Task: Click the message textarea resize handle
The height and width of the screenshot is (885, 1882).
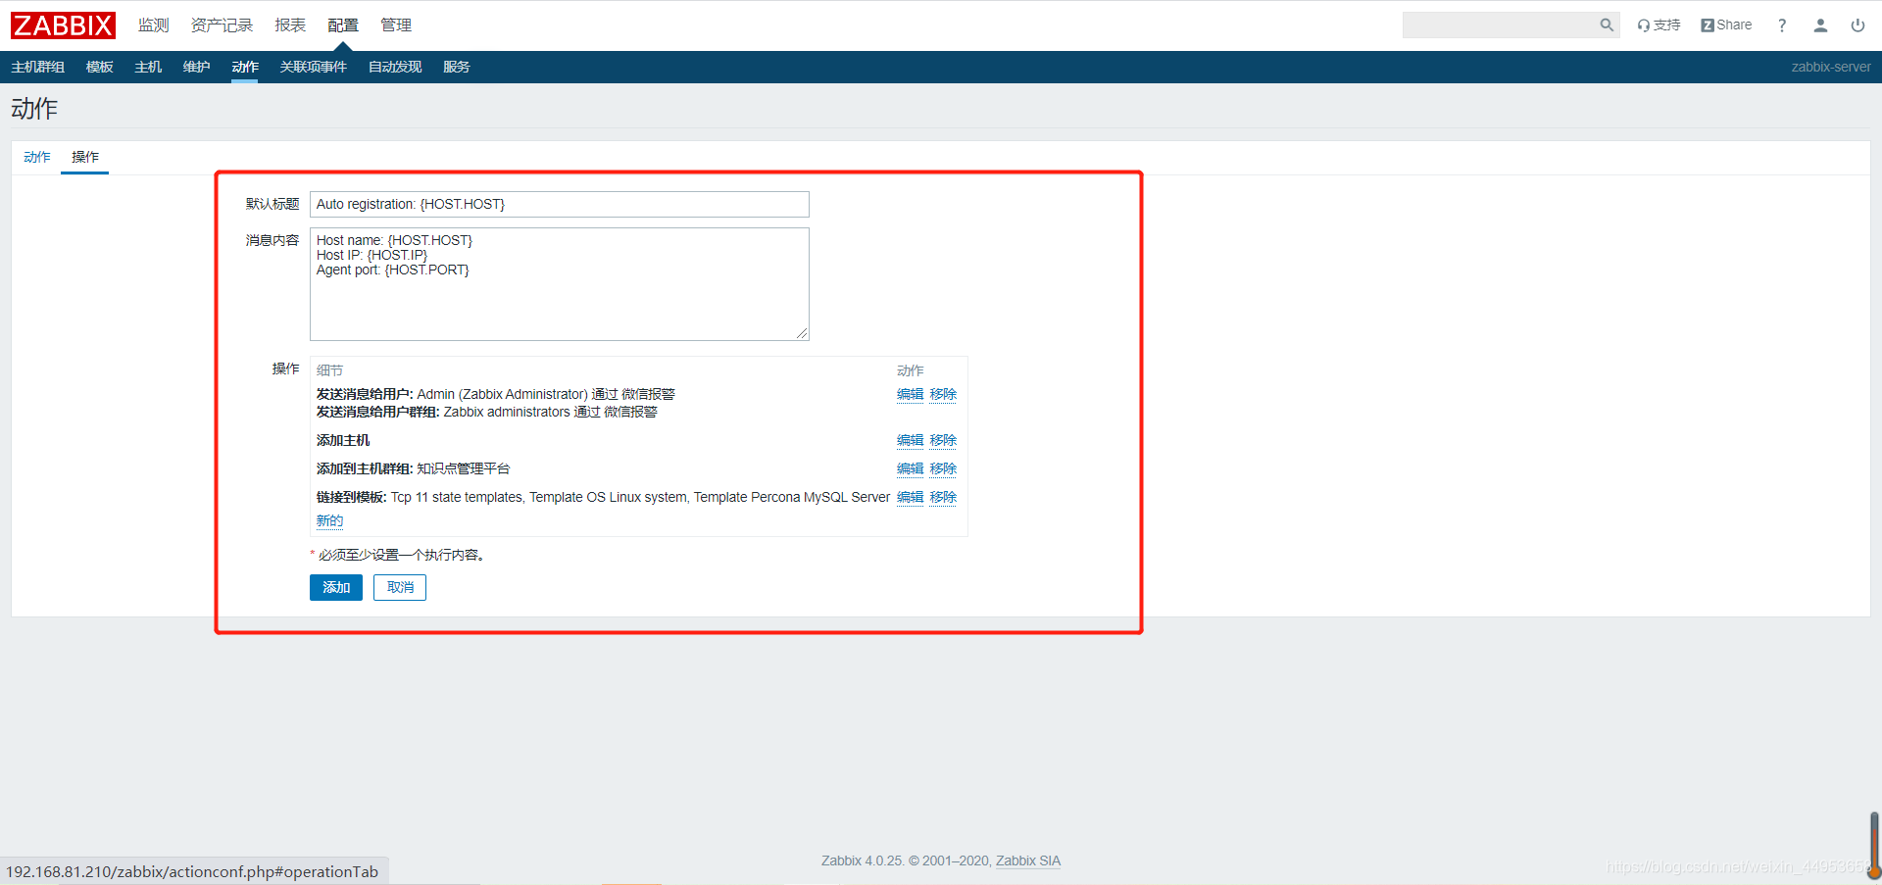Action: 802,333
